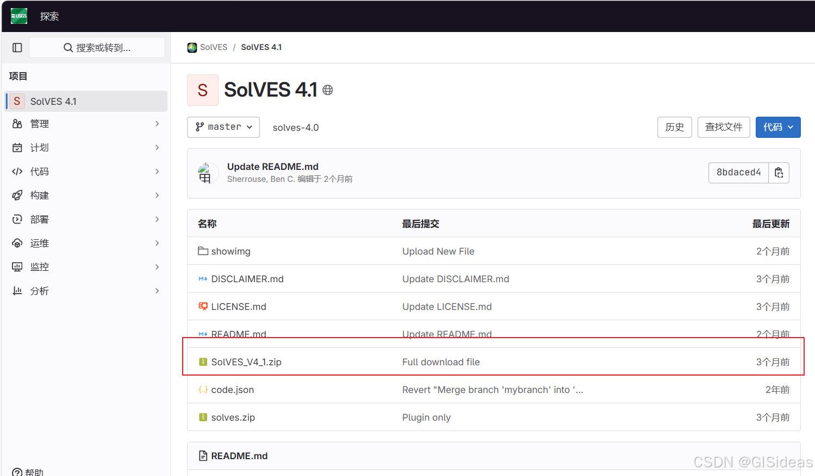Click the large S project avatar

[x=203, y=90]
